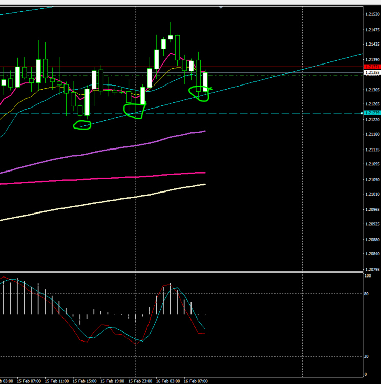
Task: Click the chart shift triangle marker at top
Action: click(x=221, y=8)
